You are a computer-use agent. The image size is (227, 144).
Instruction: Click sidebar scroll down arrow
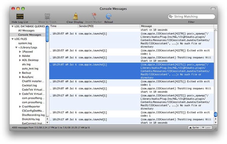47,122
